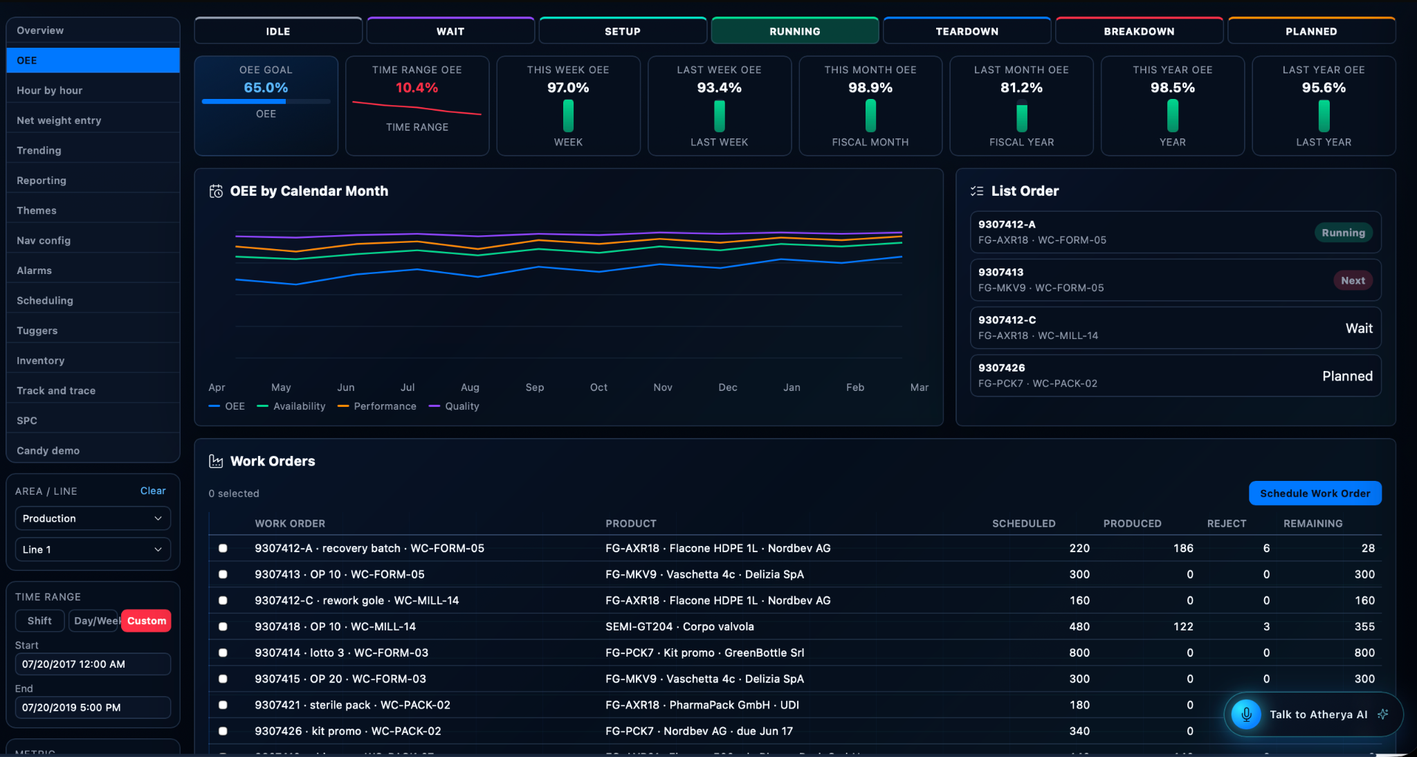The width and height of the screenshot is (1417, 757).
Task: Open the Production area dropdown
Action: (93, 518)
